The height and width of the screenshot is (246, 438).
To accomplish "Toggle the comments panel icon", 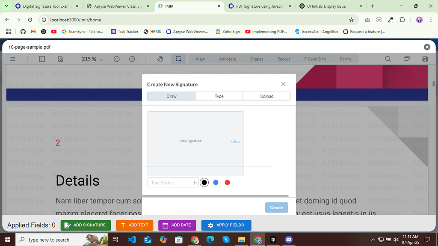I will (406, 59).
